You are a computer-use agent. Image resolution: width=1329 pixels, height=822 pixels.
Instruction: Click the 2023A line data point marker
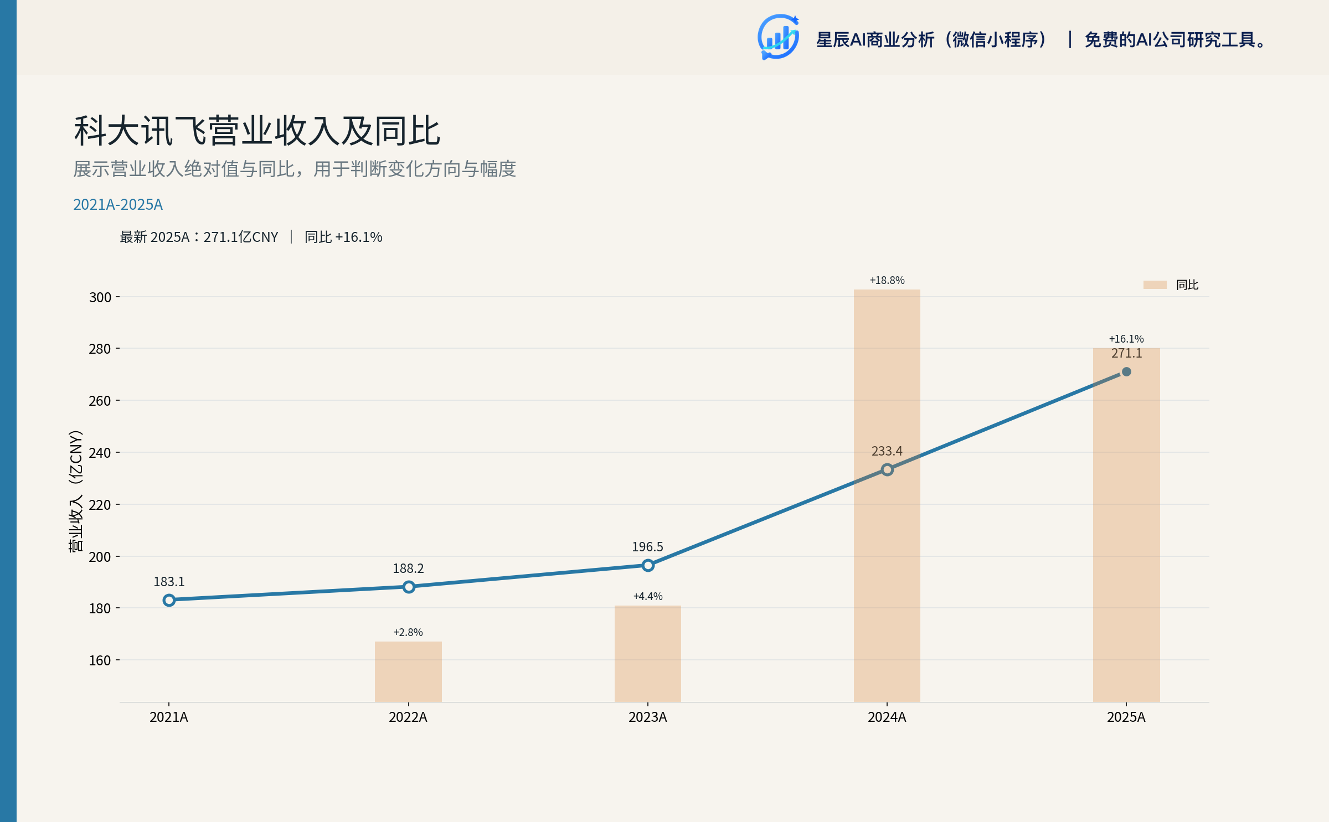pos(648,565)
